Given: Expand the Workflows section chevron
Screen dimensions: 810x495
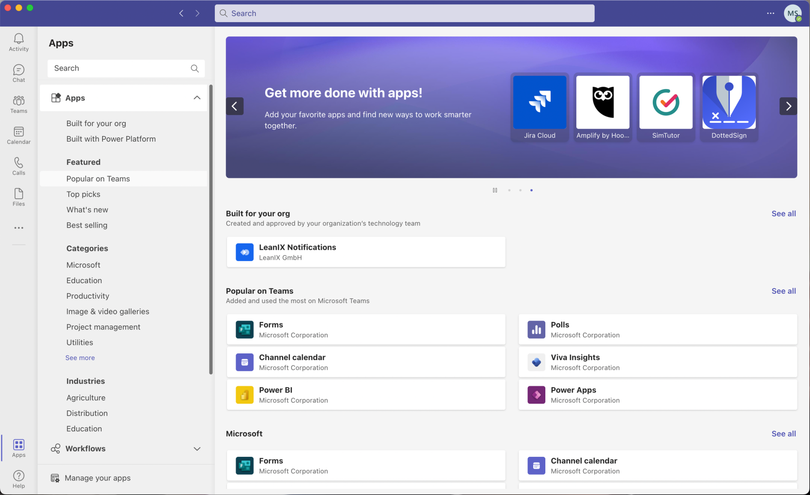Looking at the screenshot, I should [x=197, y=449].
